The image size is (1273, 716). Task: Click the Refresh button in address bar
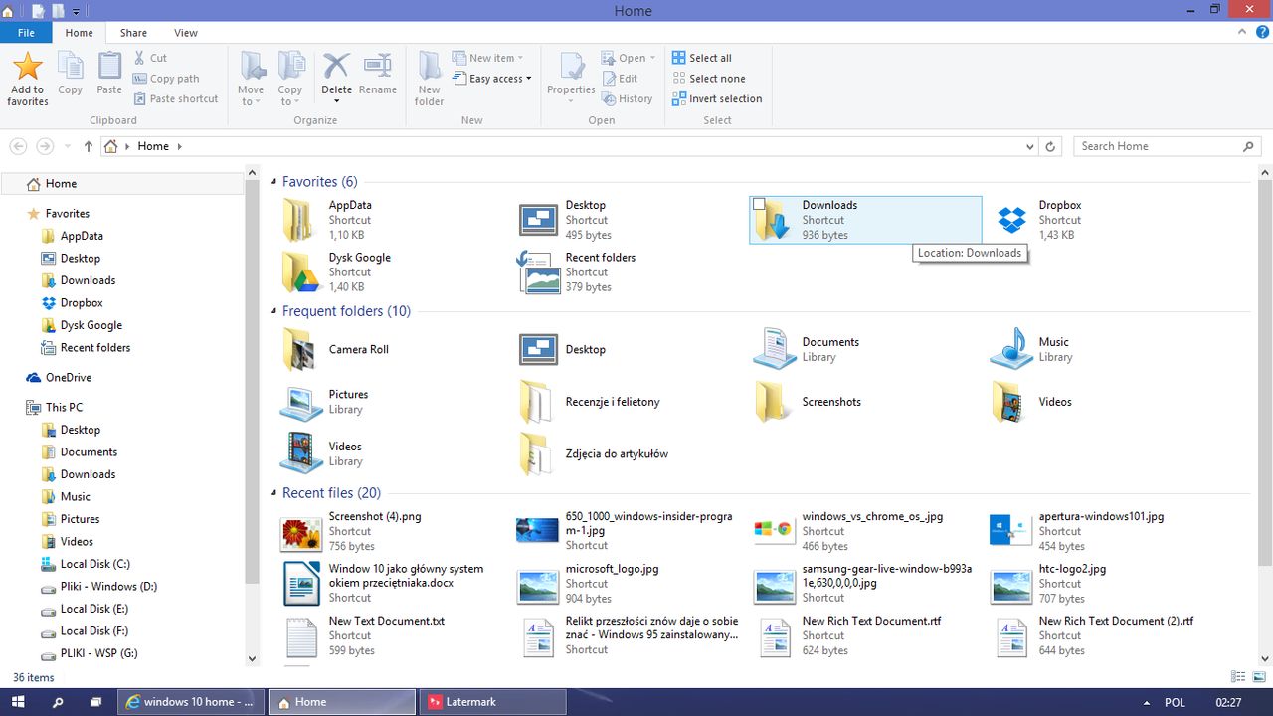click(1050, 146)
